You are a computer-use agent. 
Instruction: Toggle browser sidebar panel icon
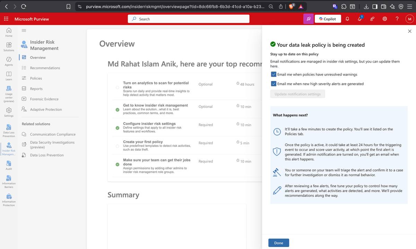[x=375, y=6]
